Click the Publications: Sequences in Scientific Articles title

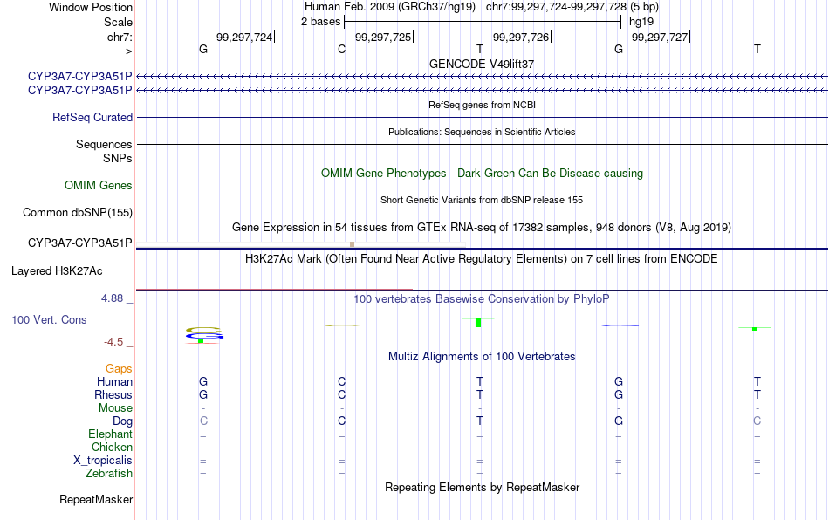pyautogui.click(x=482, y=132)
